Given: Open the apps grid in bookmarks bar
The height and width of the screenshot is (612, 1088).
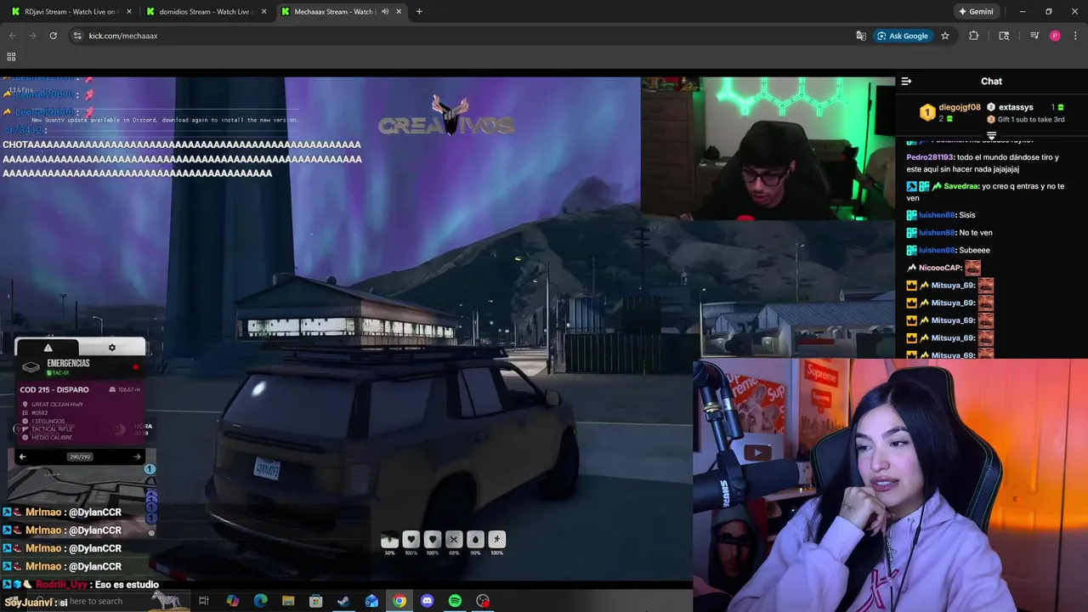Looking at the screenshot, I should point(11,57).
